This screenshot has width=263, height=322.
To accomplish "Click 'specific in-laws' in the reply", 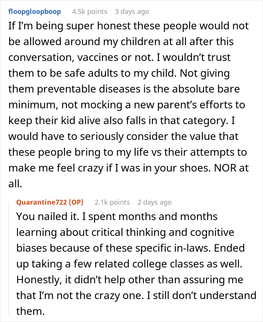I will click(x=173, y=248).
